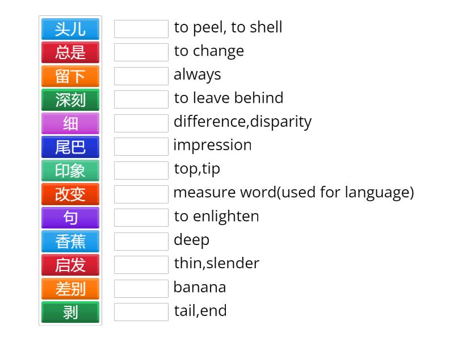The image size is (454, 341).
Task: Click the green 深刻 tile
Action: [x=70, y=100]
